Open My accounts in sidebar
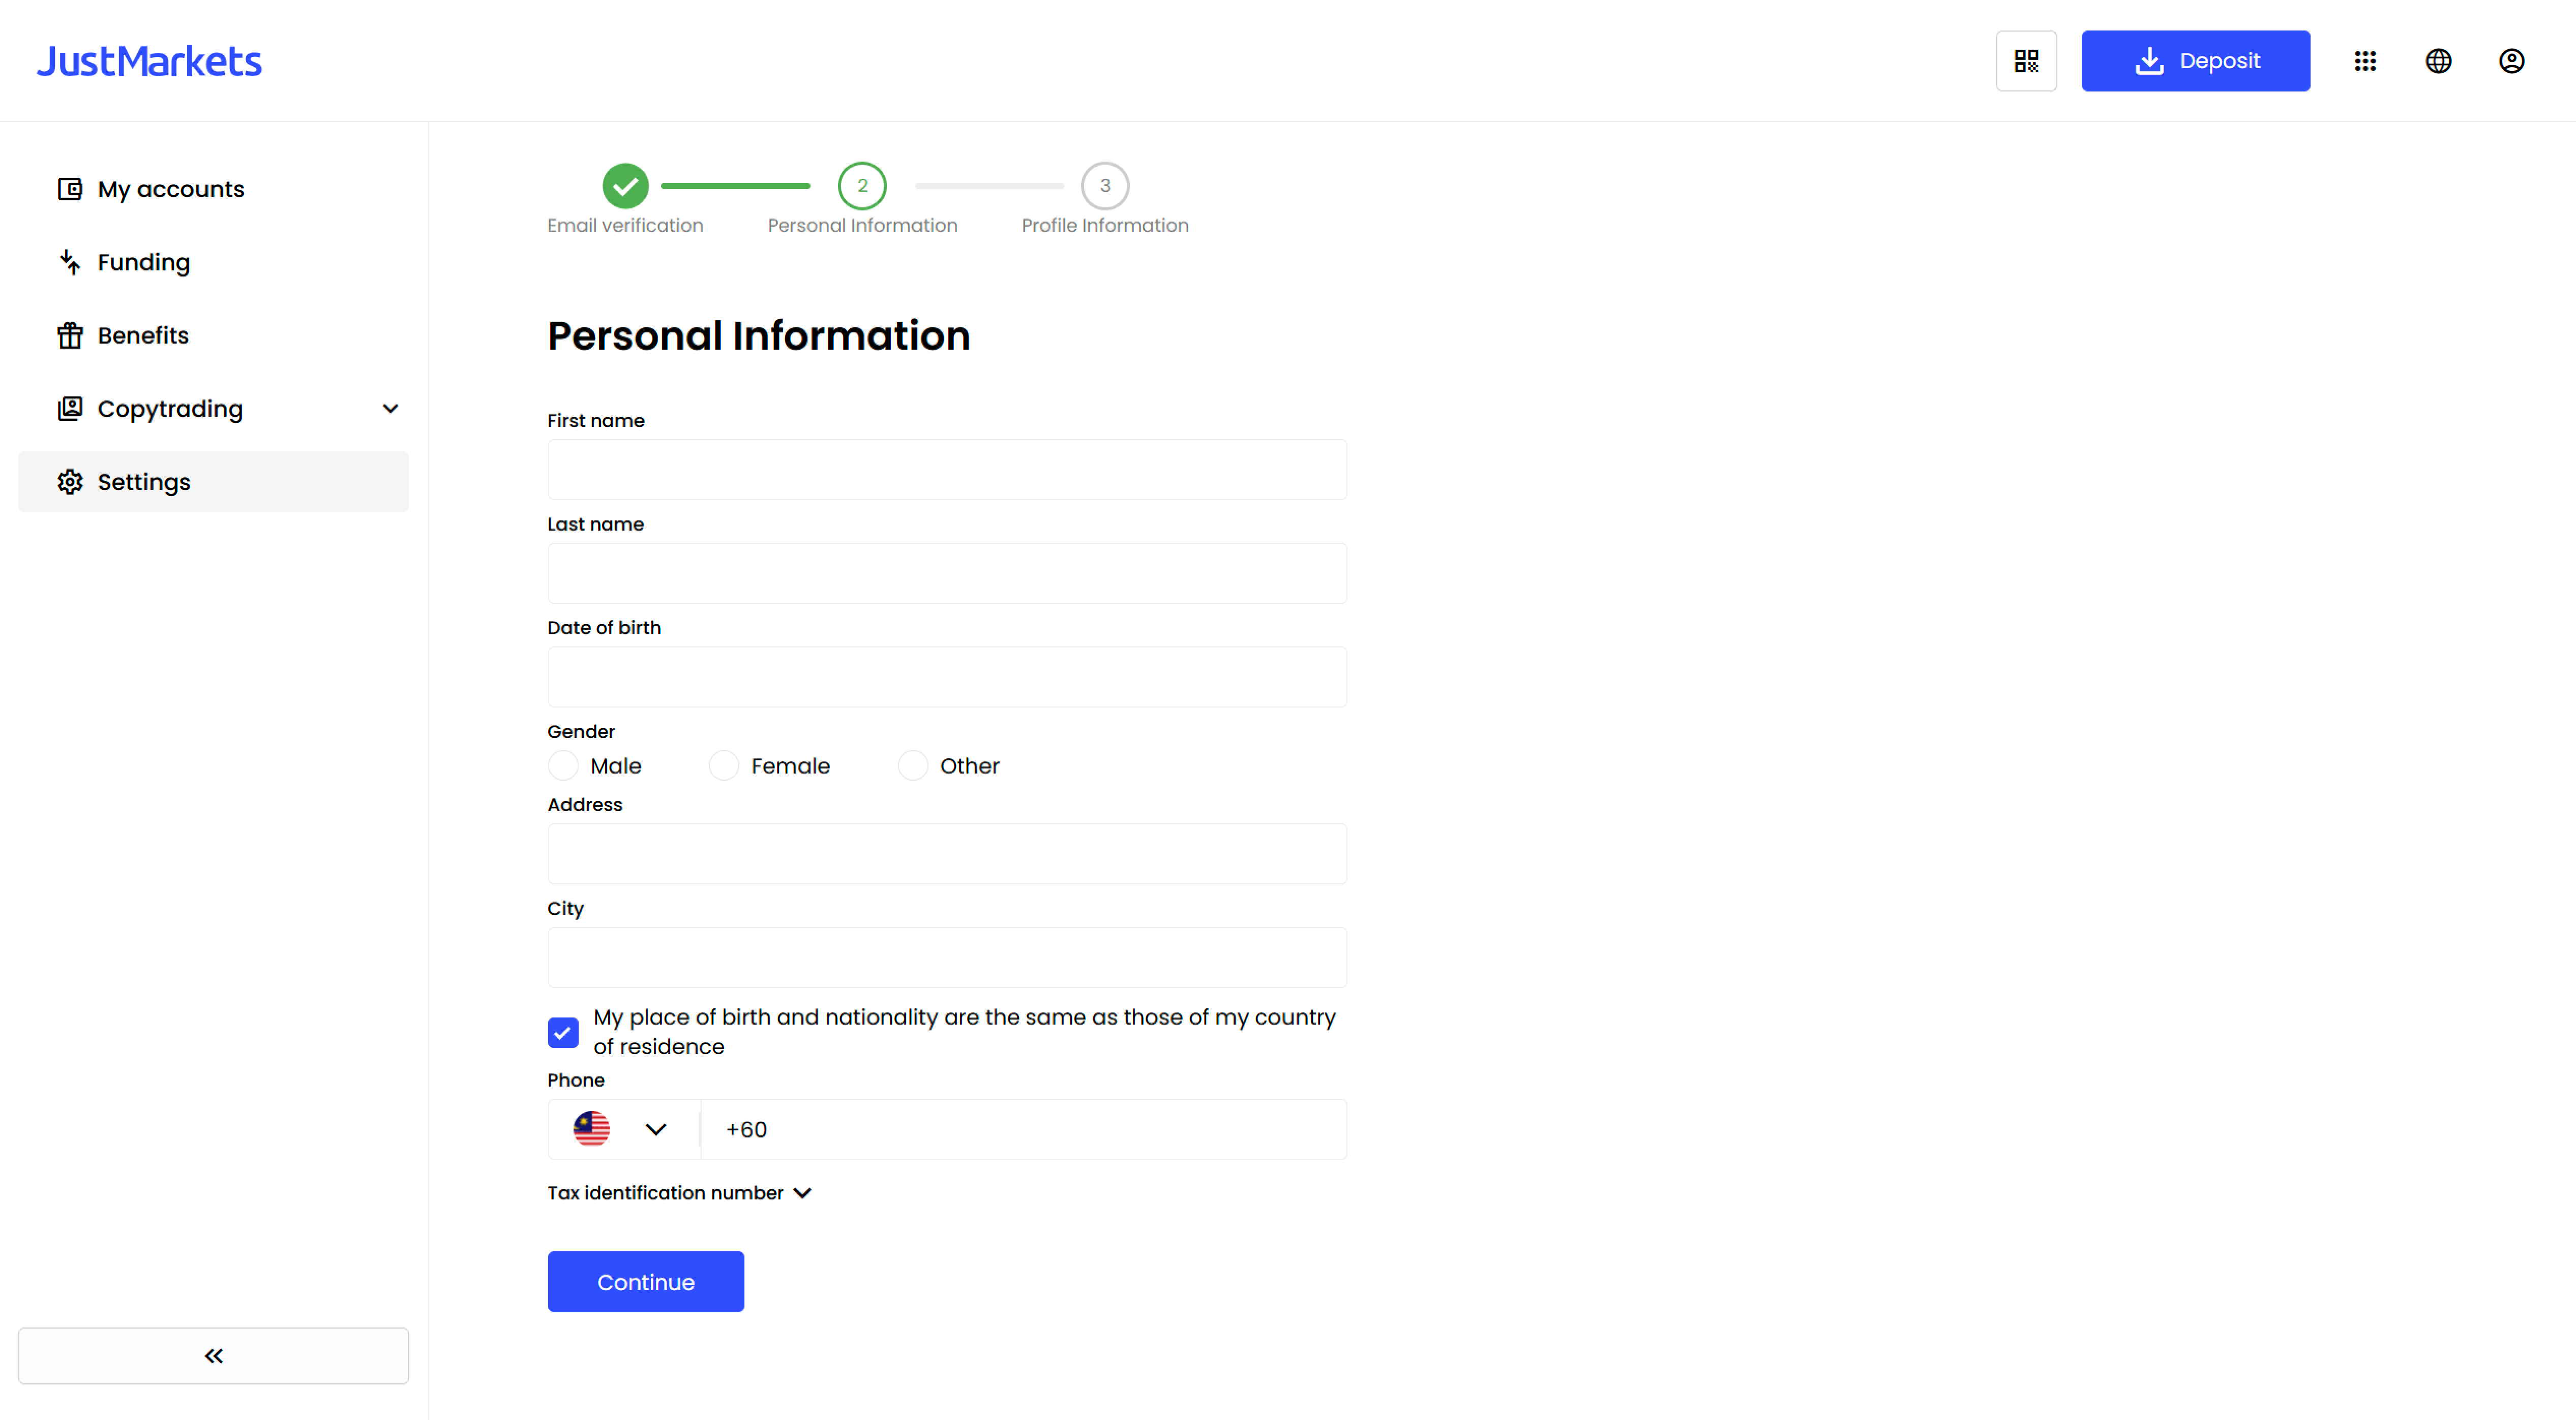This screenshot has width=2576, height=1420. click(x=213, y=189)
